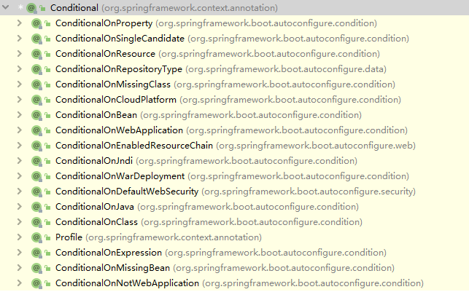469x292 pixels.
Task: Click the annotation icon for ConditionalOnJava
Action: 36,207
